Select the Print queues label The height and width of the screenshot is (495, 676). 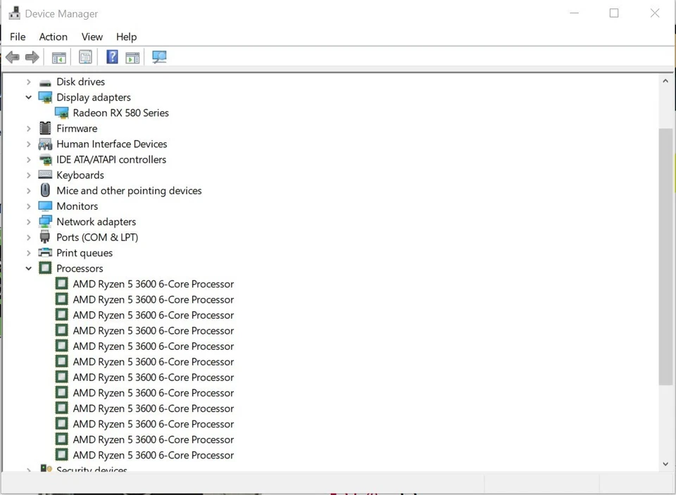click(84, 253)
